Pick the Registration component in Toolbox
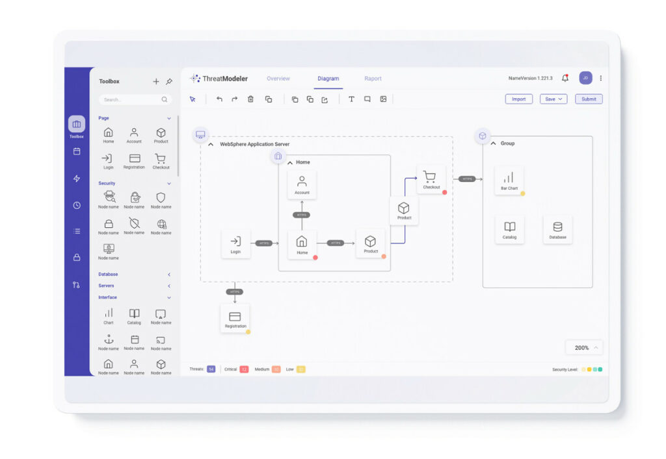This screenshot has height=459, width=666. (x=134, y=162)
